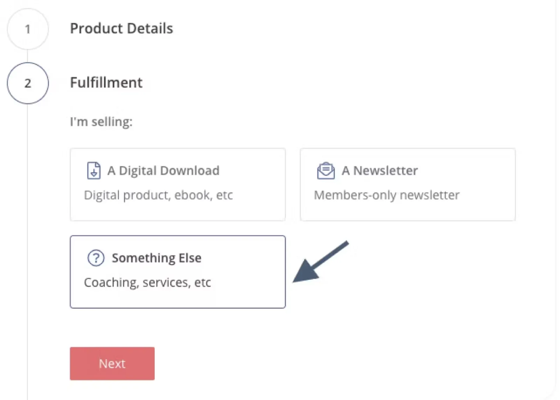The height and width of the screenshot is (400, 560).
Task: Expand the Product Details section
Action: pos(121,29)
